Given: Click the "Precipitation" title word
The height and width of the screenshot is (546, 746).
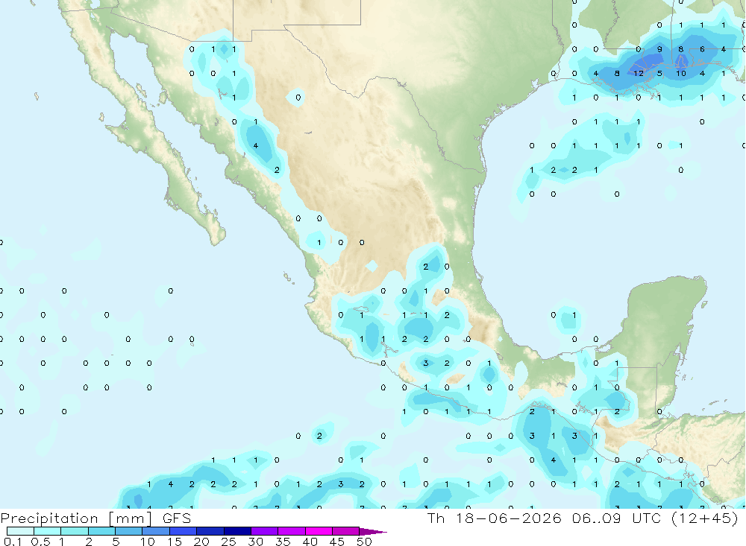Looking at the screenshot, I should 49,518.
